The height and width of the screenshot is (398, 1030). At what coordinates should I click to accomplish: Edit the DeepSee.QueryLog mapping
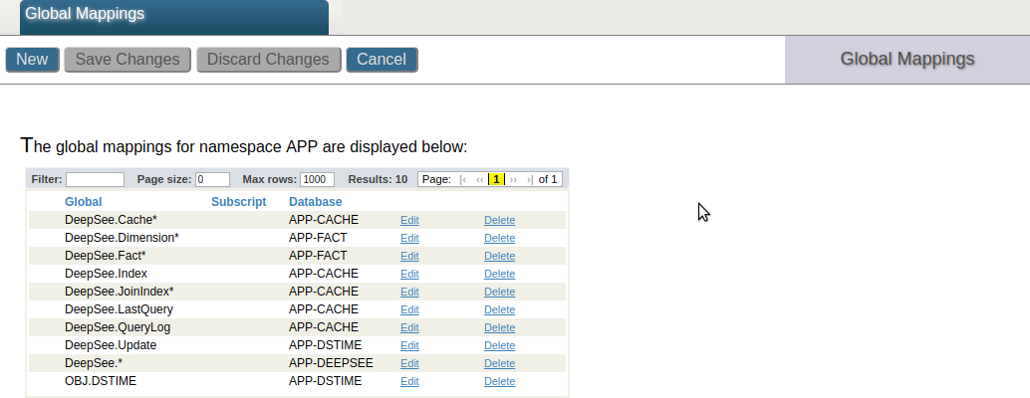pyautogui.click(x=409, y=327)
